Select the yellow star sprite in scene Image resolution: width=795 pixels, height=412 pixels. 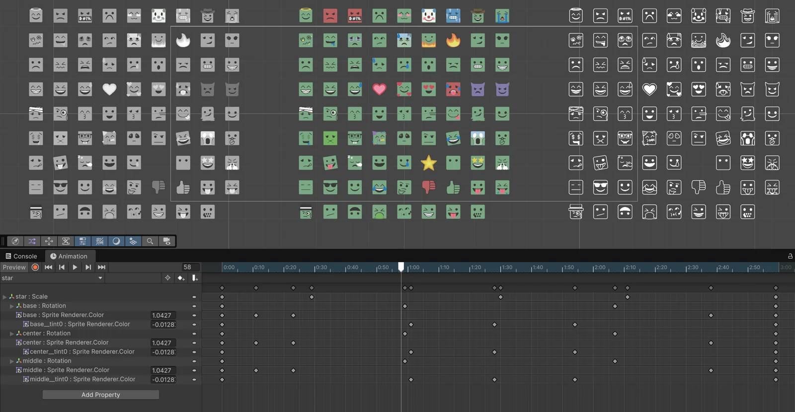[428, 163]
